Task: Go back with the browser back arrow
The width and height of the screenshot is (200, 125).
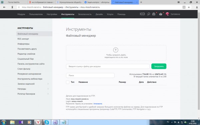Action: point(4,7)
